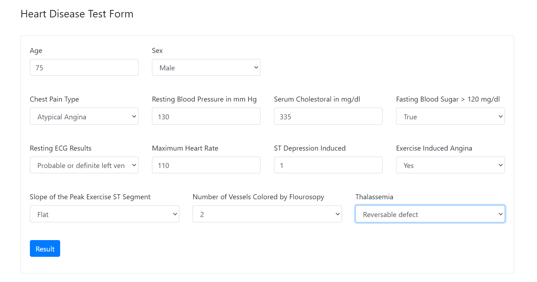Screen dimensions: 537x282
Task: Click the Serum Cholestoral input field
Action: click(328, 116)
